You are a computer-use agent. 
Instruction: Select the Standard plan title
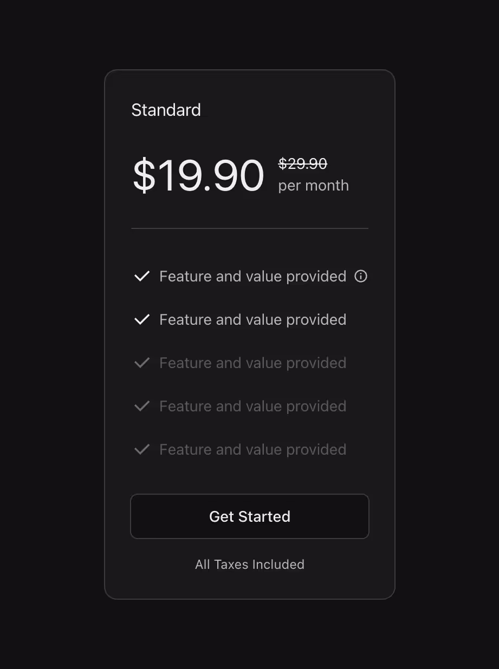click(x=166, y=110)
